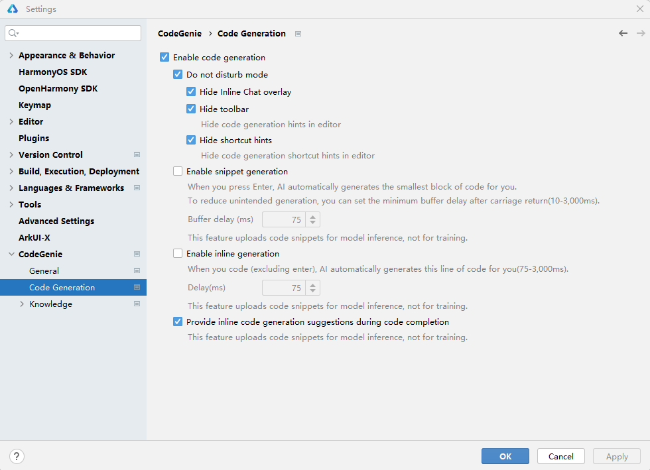Click the project-level icon on Knowledge row
This screenshot has width=650, height=470.
[x=137, y=304]
